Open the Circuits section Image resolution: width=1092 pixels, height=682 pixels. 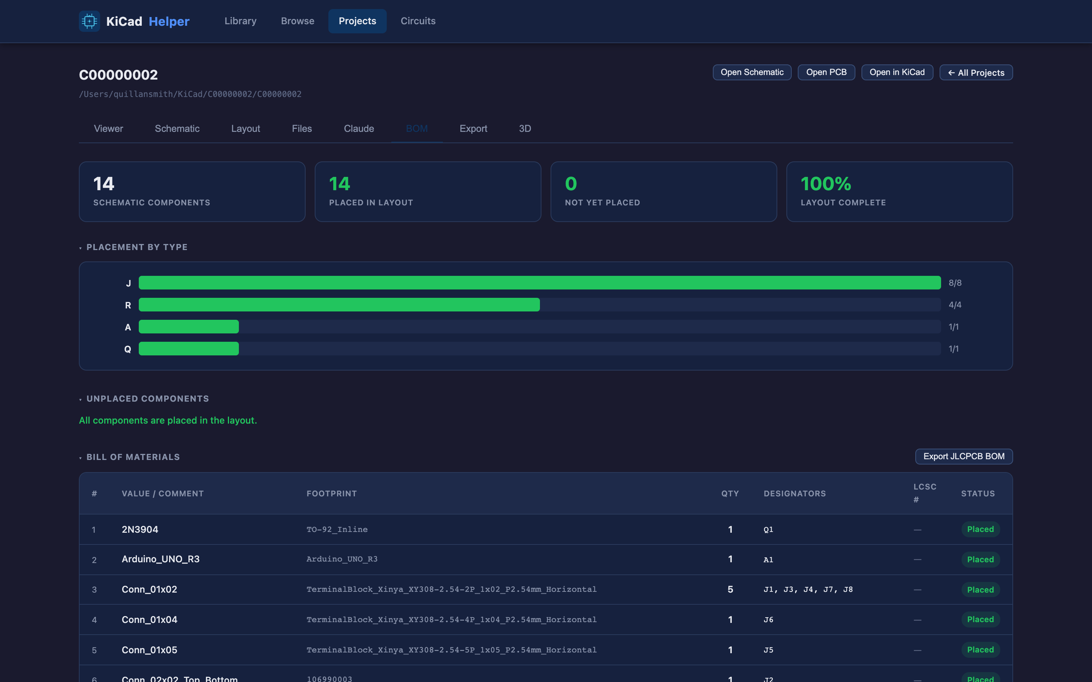[418, 21]
